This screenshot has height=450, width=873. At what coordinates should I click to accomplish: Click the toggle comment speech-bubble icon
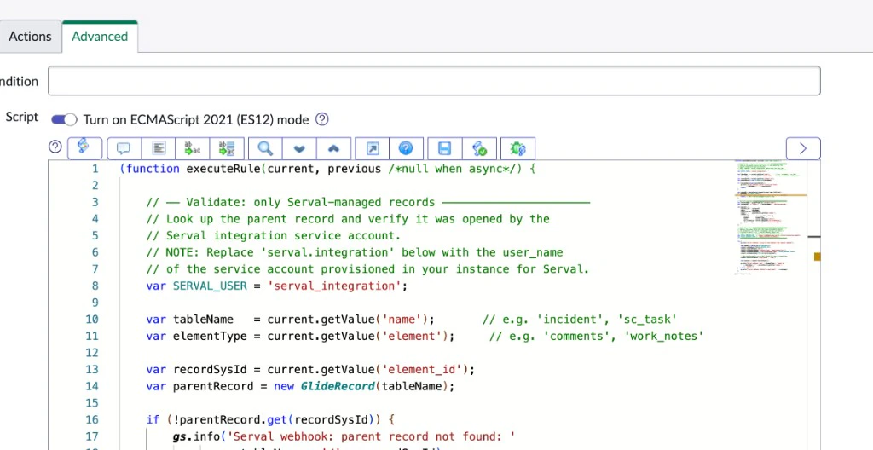tap(124, 148)
